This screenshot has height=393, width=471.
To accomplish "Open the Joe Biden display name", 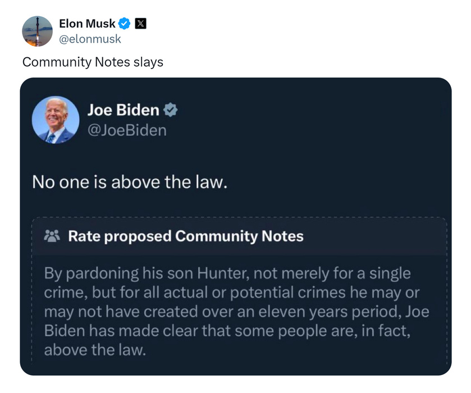I will [123, 110].
